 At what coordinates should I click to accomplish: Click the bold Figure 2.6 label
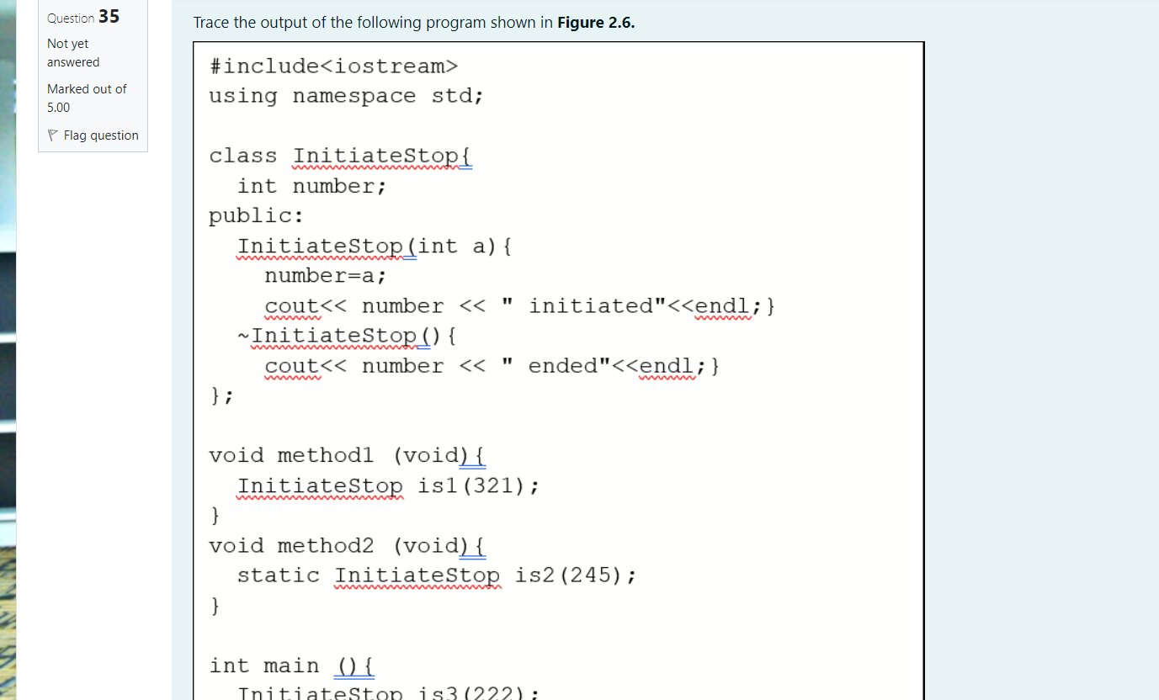pyautogui.click(x=595, y=23)
